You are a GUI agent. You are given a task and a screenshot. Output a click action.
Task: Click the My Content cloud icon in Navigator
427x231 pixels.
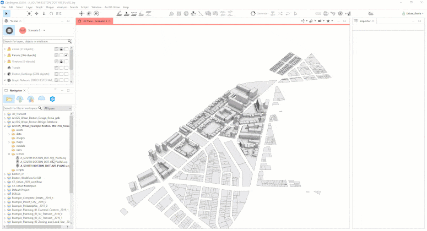[x=20, y=99]
